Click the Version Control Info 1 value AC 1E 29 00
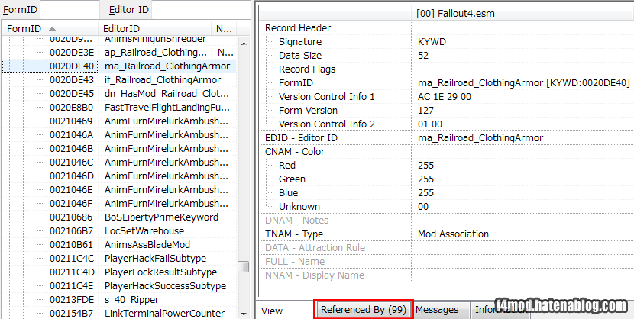Viewport: 634px width, 319px height. tap(444, 96)
